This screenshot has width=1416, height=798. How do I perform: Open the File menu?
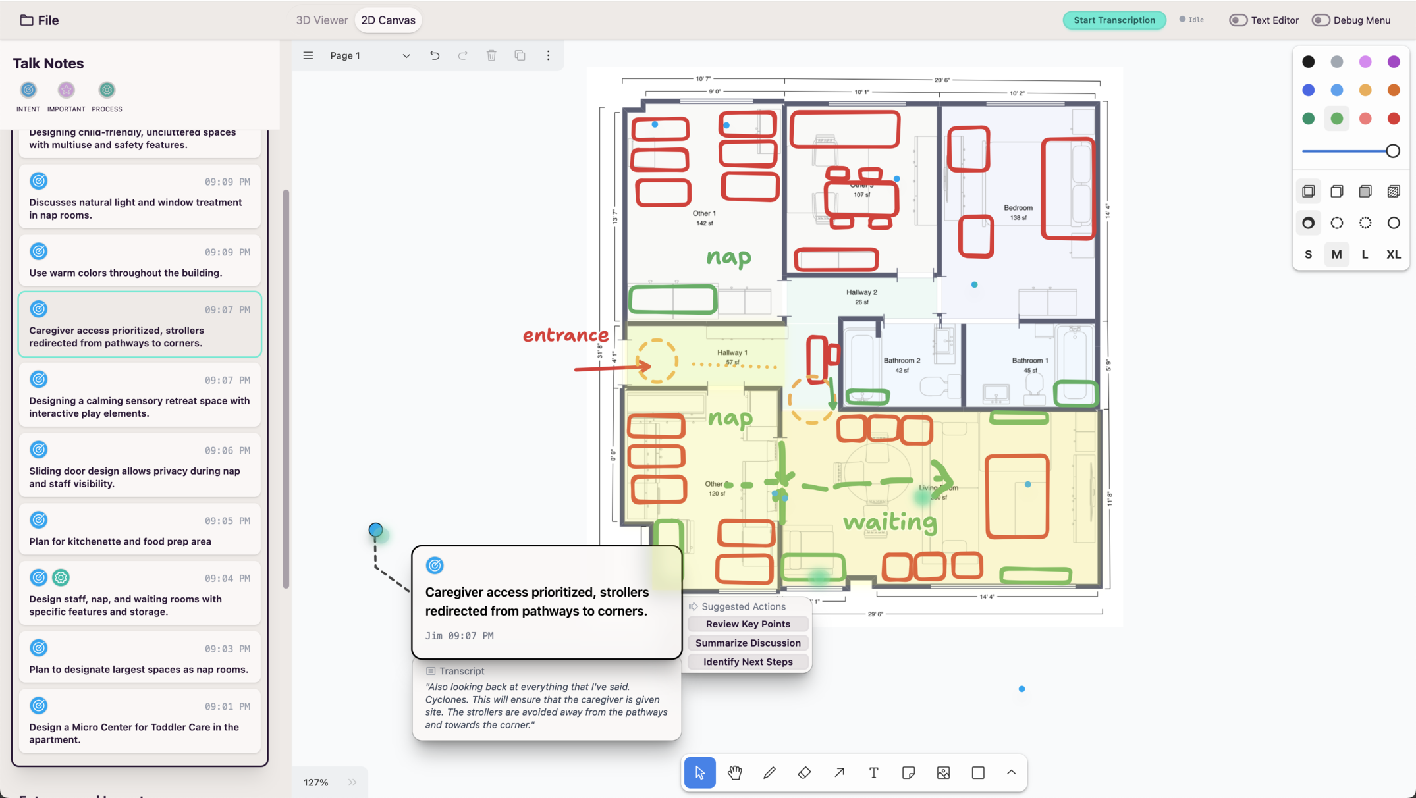pyautogui.click(x=40, y=20)
